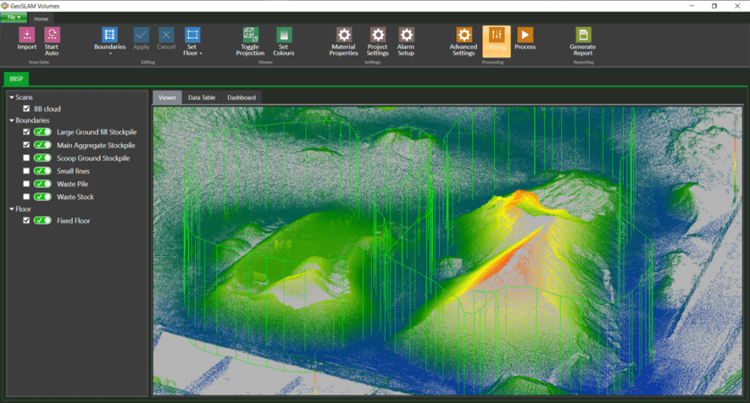
Task: Click the Toggle Projection icon
Action: (x=250, y=35)
